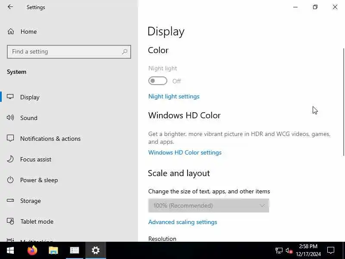Open the Power & sleep section
The width and height of the screenshot is (345, 259).
(39, 180)
